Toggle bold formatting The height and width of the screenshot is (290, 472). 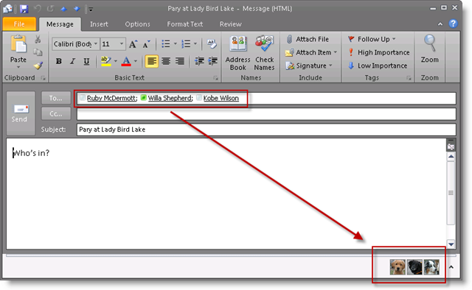coord(59,61)
